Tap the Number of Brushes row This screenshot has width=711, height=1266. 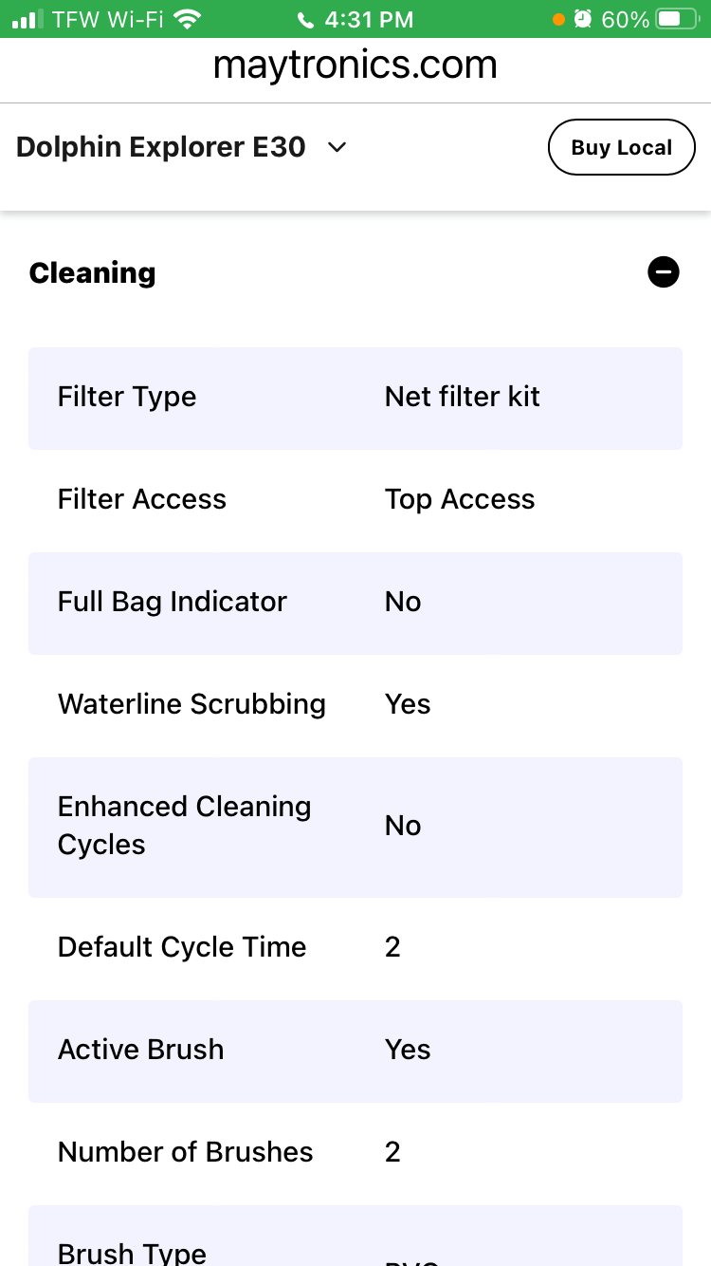355,1154
